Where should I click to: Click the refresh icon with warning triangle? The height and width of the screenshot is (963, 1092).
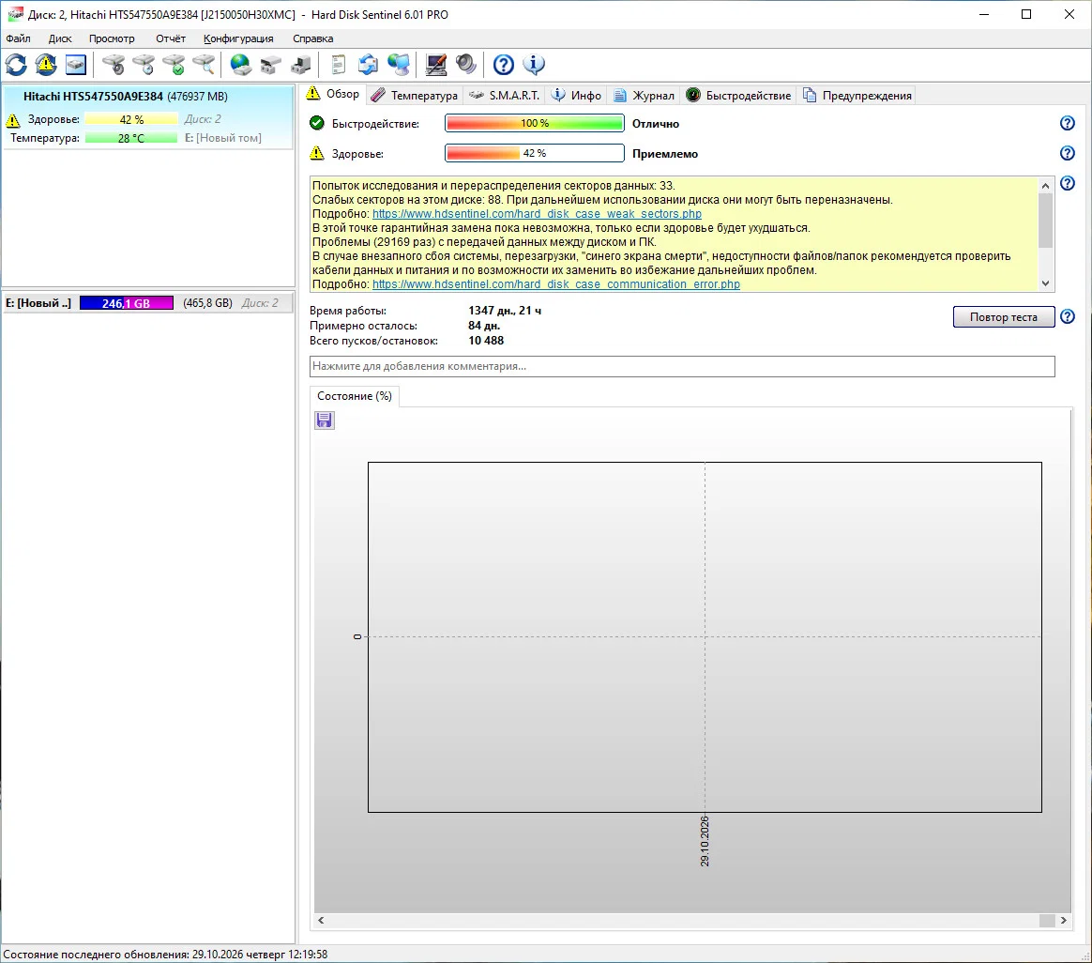pos(46,65)
